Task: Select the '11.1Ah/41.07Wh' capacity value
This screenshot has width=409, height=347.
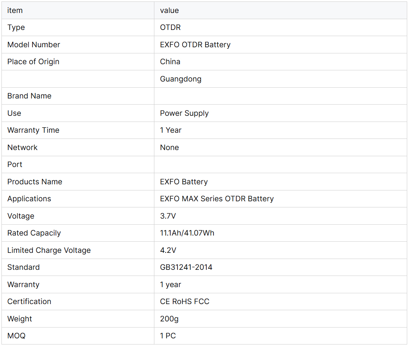Action: (x=187, y=233)
